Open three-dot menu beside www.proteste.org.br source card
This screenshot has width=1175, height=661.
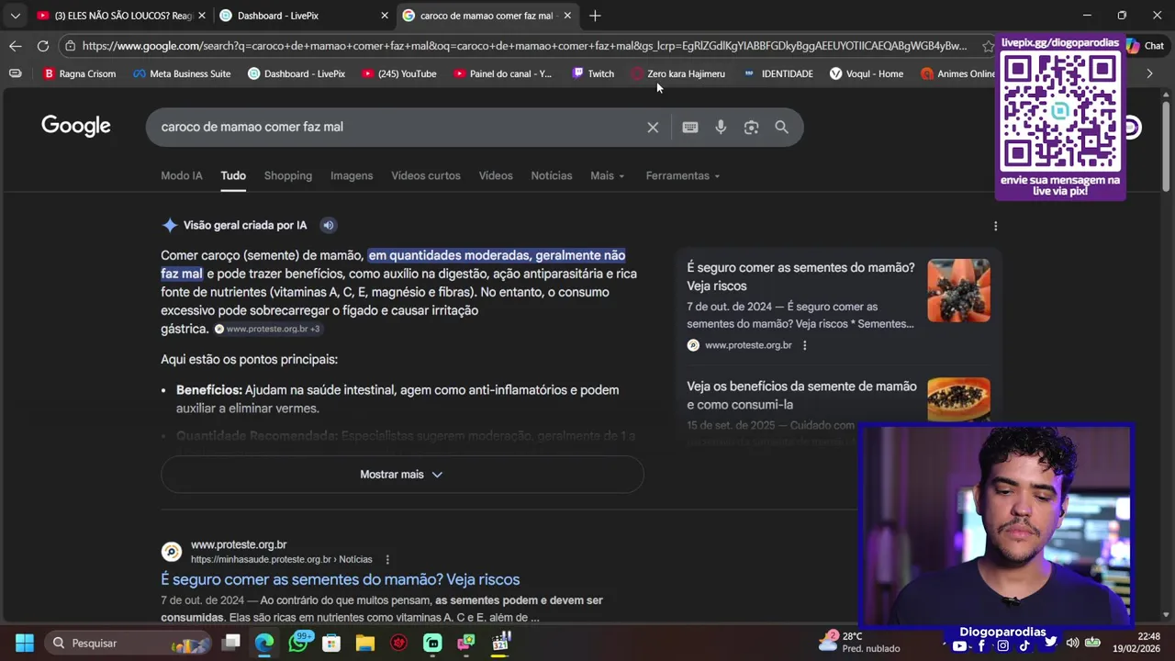click(804, 345)
